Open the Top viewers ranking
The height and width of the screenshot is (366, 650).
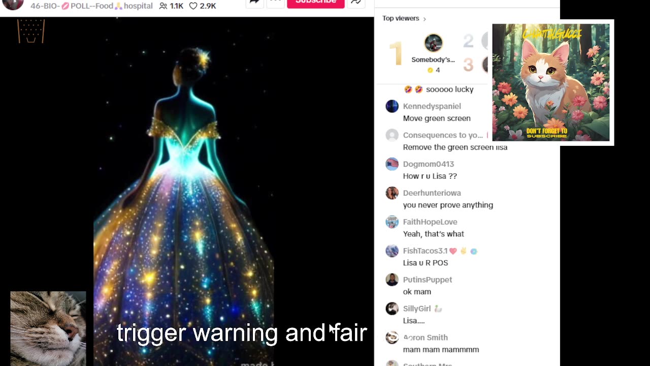click(401, 18)
